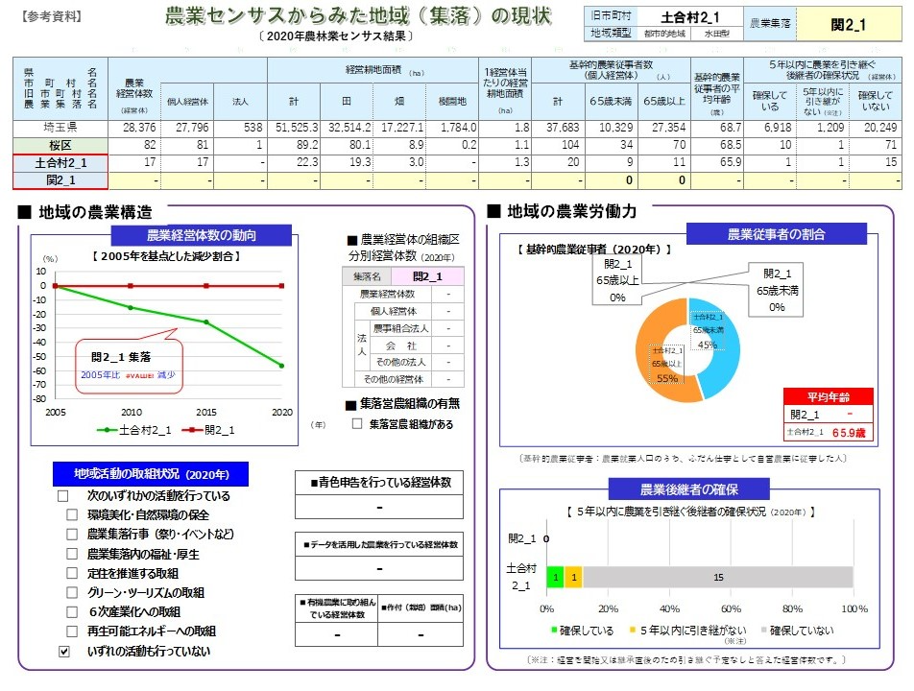This screenshot has width=914, height=691.
Task: Select the 桜区 row label in table
Action: [x=60, y=145]
